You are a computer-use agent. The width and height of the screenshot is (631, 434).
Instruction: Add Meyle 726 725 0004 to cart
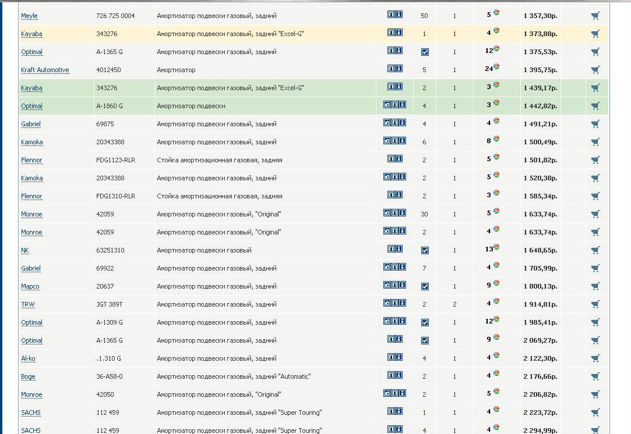(595, 16)
